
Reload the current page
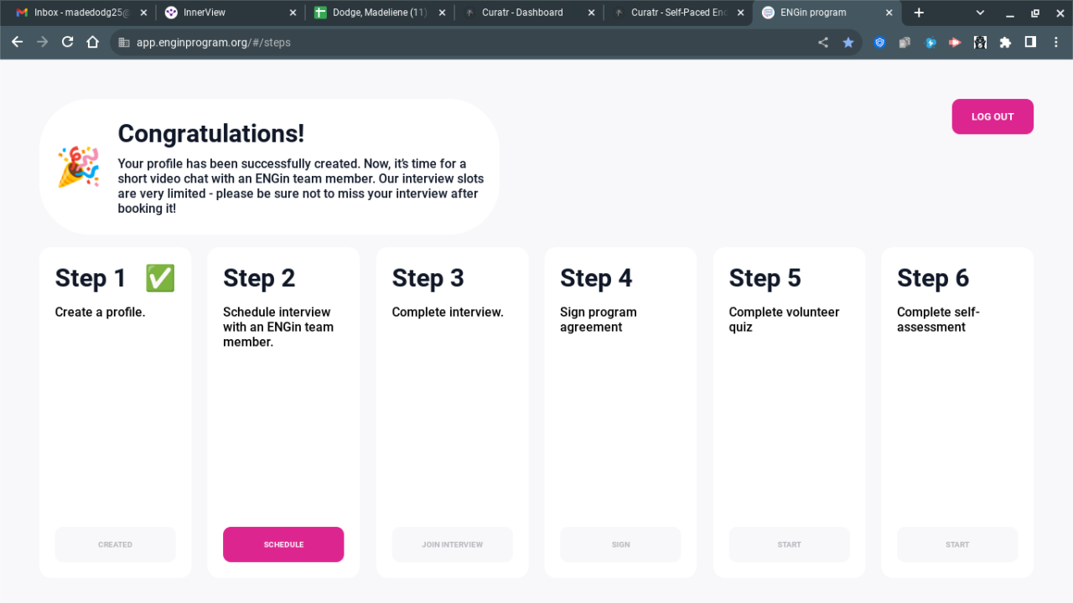click(x=68, y=42)
